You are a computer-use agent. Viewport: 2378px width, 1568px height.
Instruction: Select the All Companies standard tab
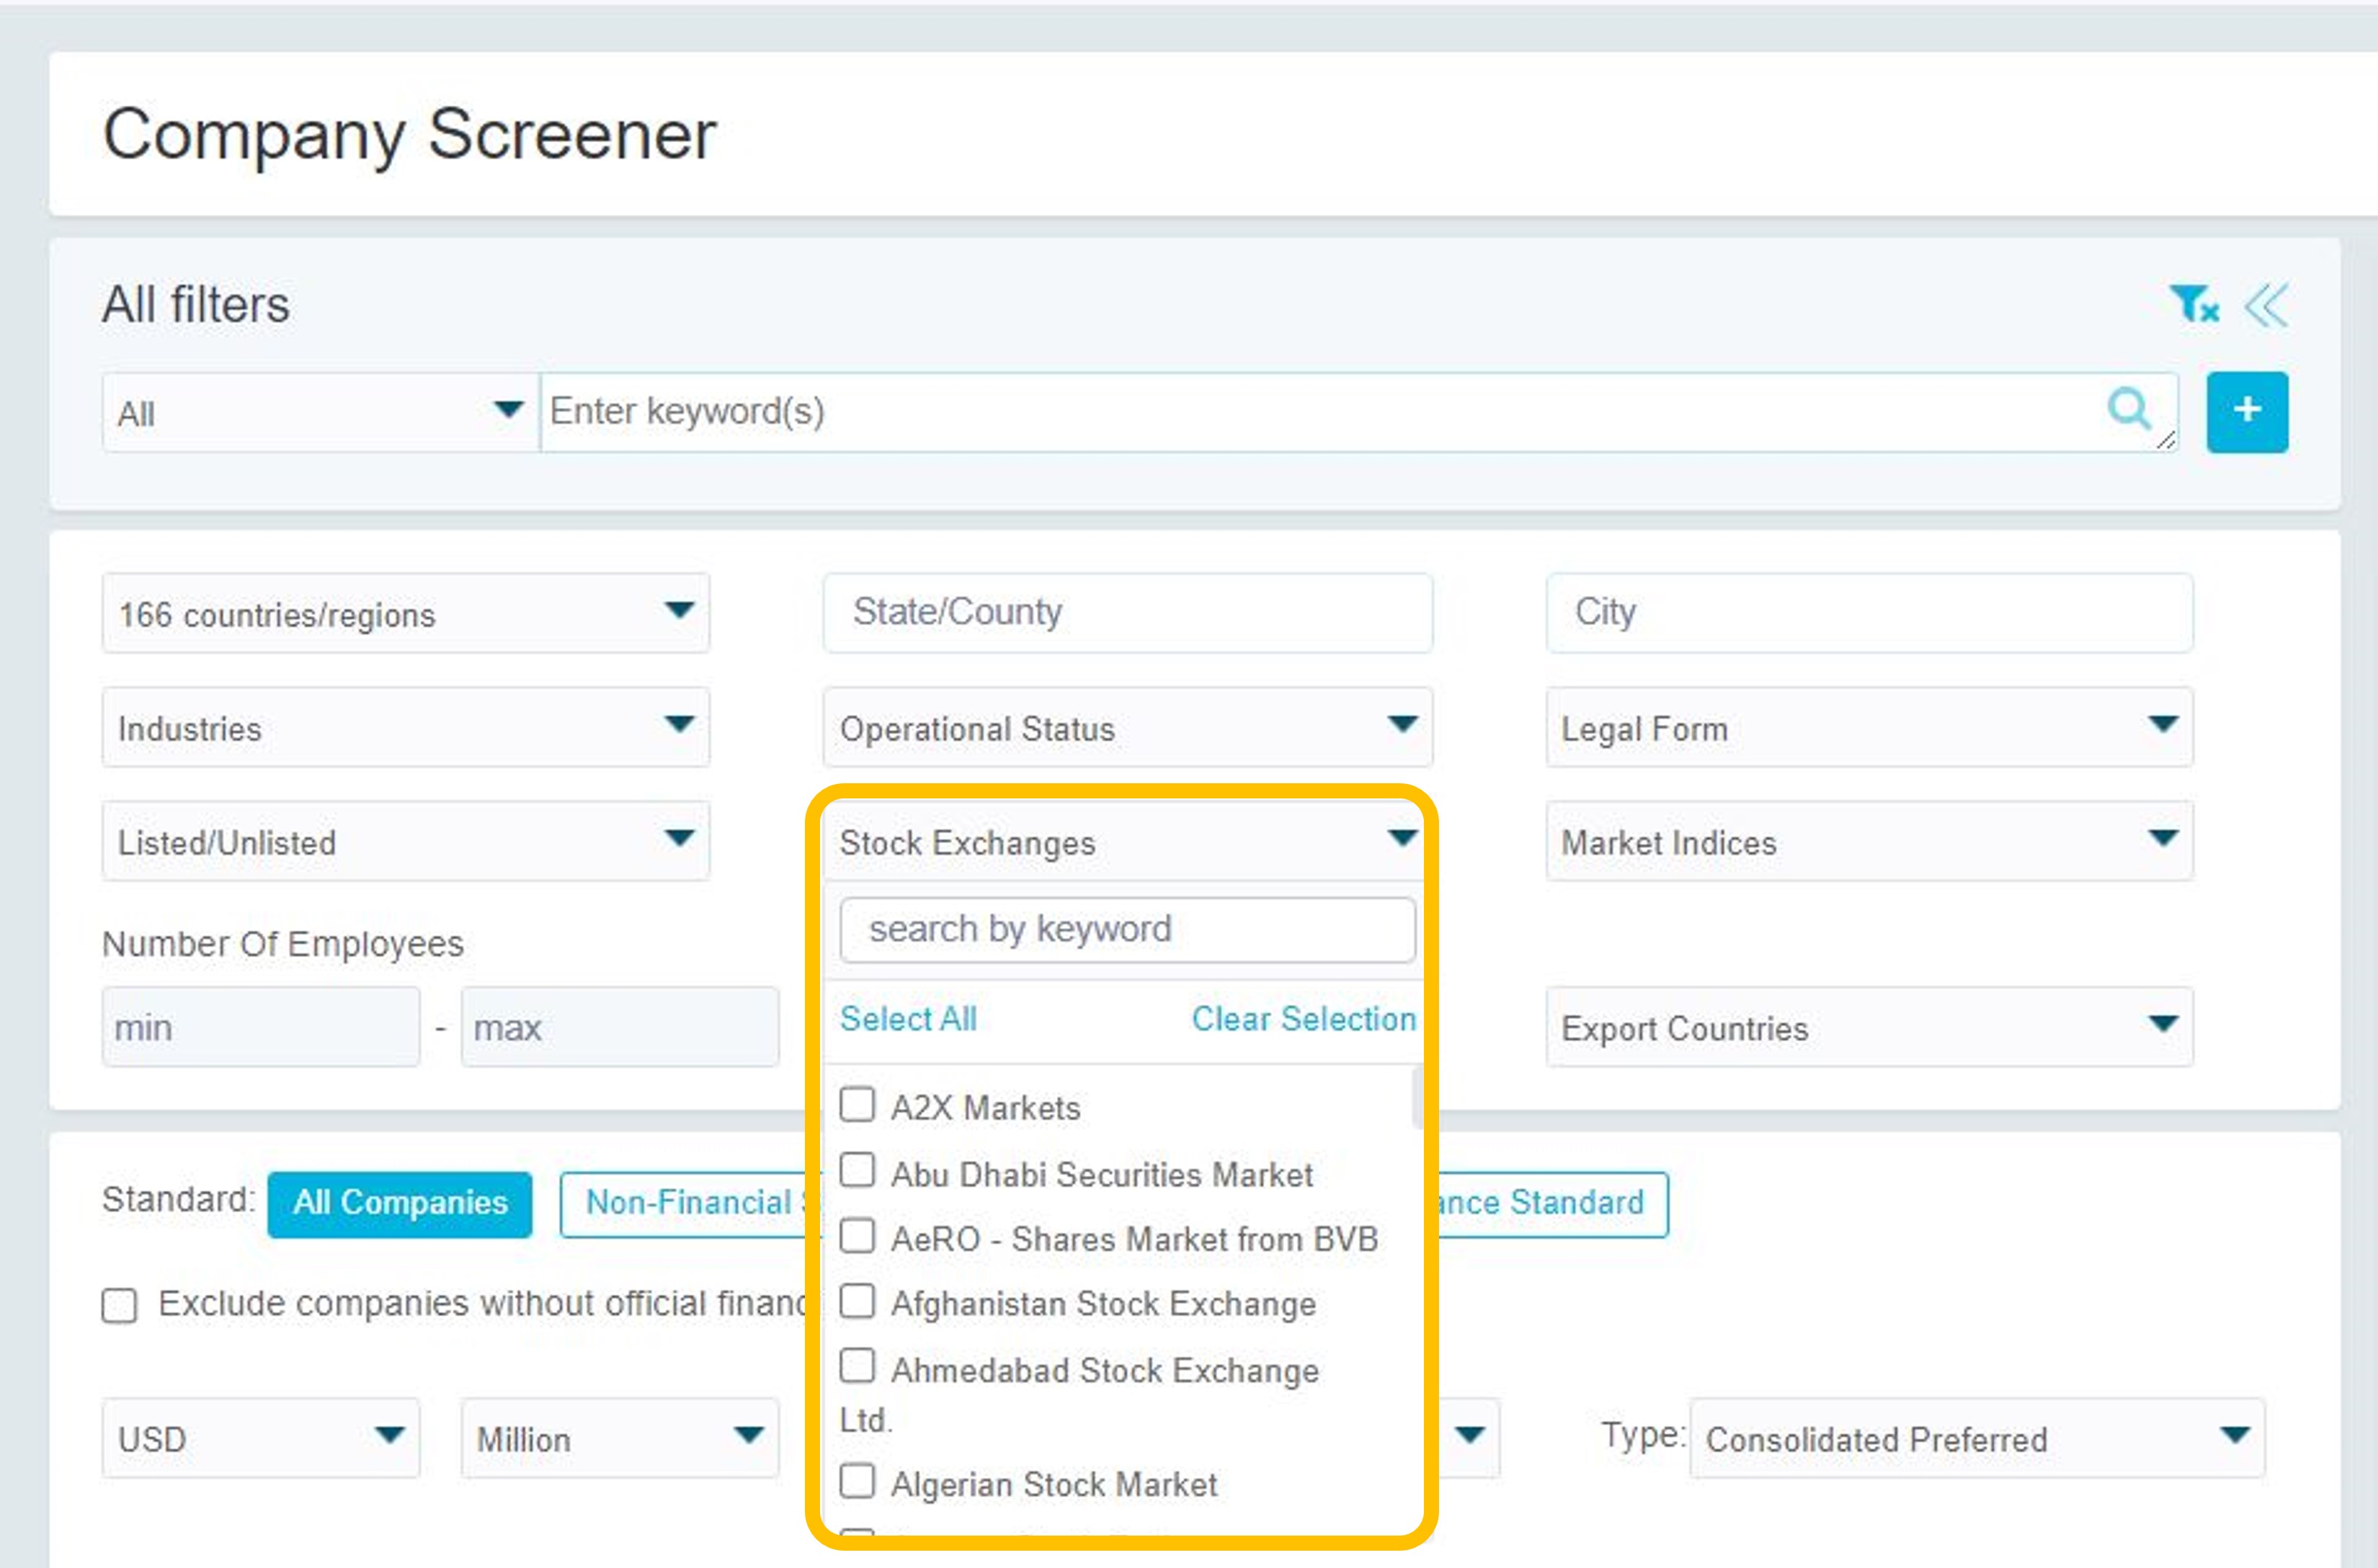pos(400,1203)
